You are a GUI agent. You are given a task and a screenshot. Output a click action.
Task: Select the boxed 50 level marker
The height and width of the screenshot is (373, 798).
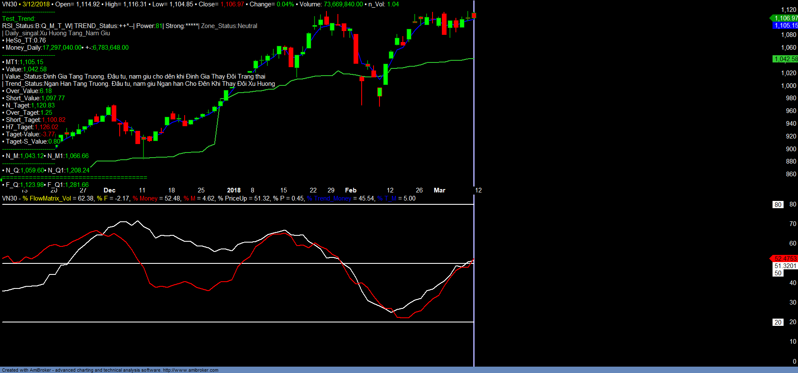tap(778, 273)
